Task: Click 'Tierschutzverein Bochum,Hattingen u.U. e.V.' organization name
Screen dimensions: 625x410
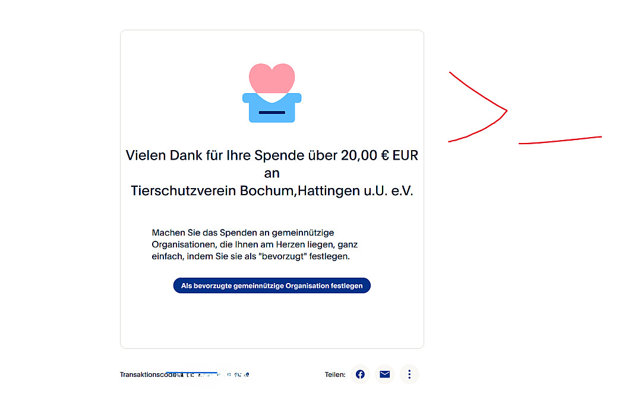Action: [272, 190]
